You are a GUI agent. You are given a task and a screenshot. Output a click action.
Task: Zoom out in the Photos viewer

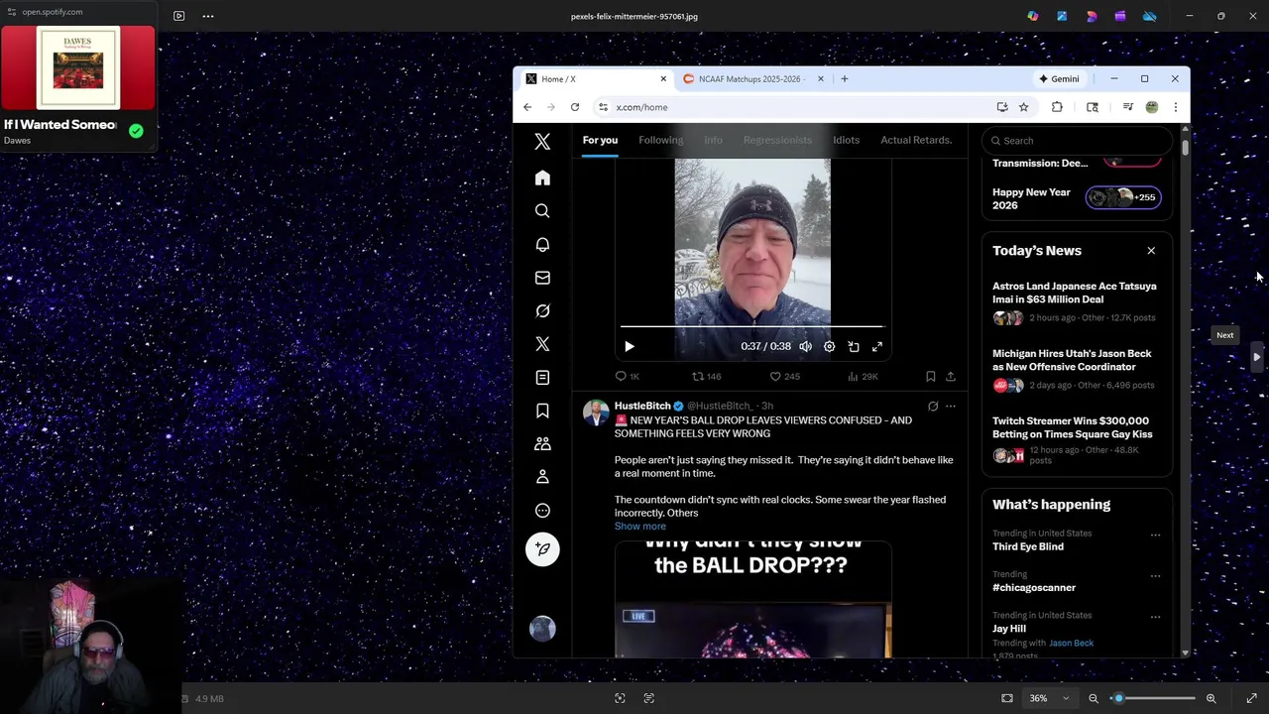(x=1094, y=698)
